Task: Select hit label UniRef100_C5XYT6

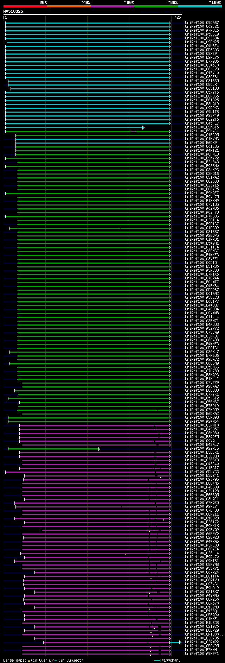Action: [202, 93]
